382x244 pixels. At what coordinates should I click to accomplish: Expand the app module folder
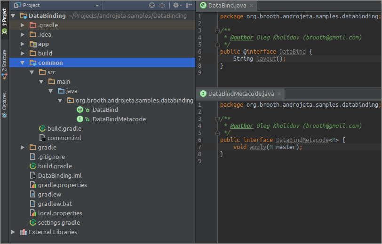tap(22, 44)
